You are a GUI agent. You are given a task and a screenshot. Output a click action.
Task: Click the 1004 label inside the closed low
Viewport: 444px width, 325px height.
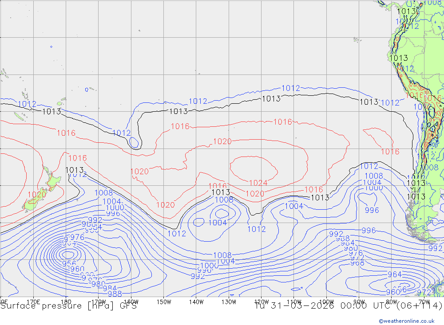(x=218, y=223)
